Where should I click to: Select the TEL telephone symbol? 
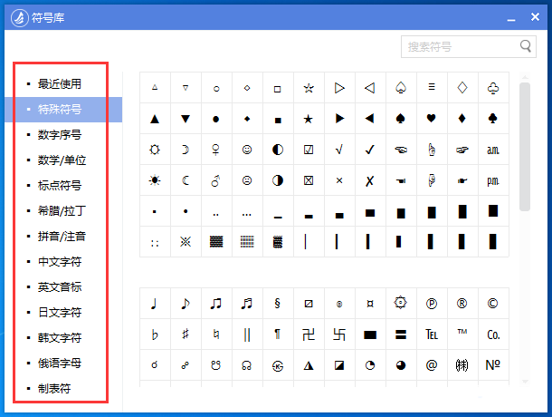pos(432,335)
